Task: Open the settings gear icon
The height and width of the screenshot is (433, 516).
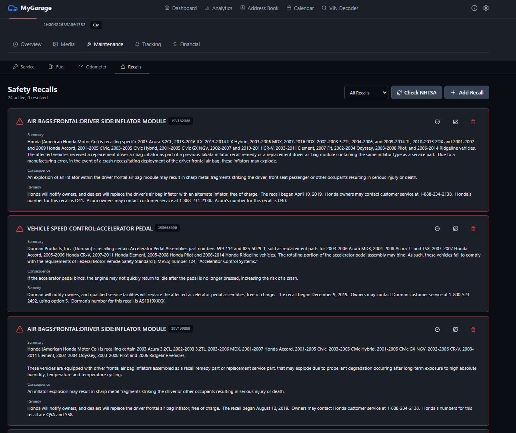Action: 486,8
